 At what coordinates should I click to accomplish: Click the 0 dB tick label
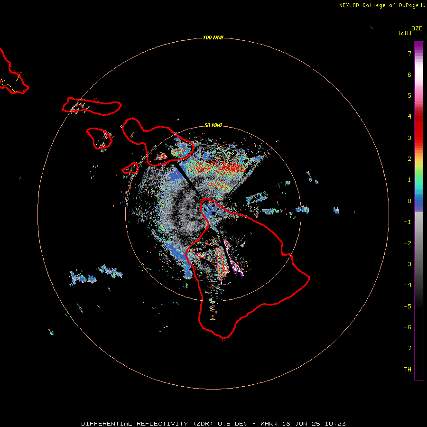[409, 201]
